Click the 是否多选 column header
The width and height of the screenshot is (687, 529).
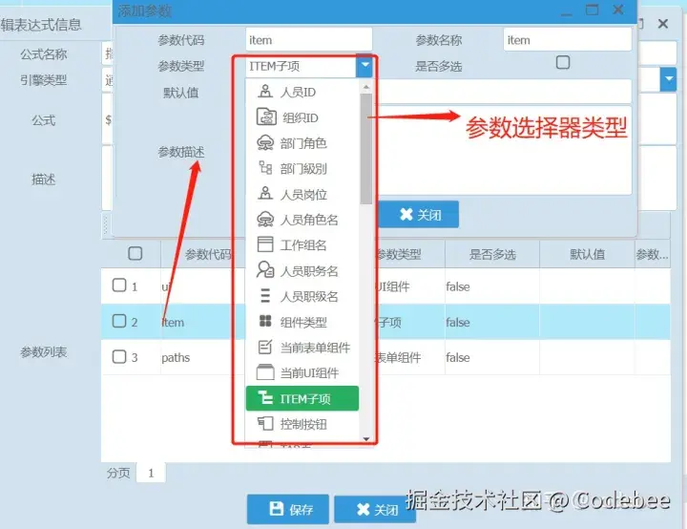(492, 254)
